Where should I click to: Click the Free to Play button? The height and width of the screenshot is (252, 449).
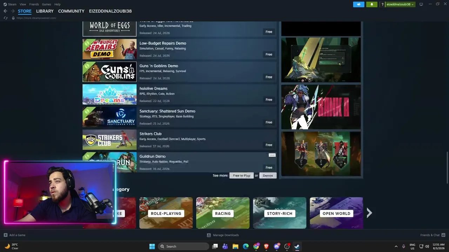[241, 175]
